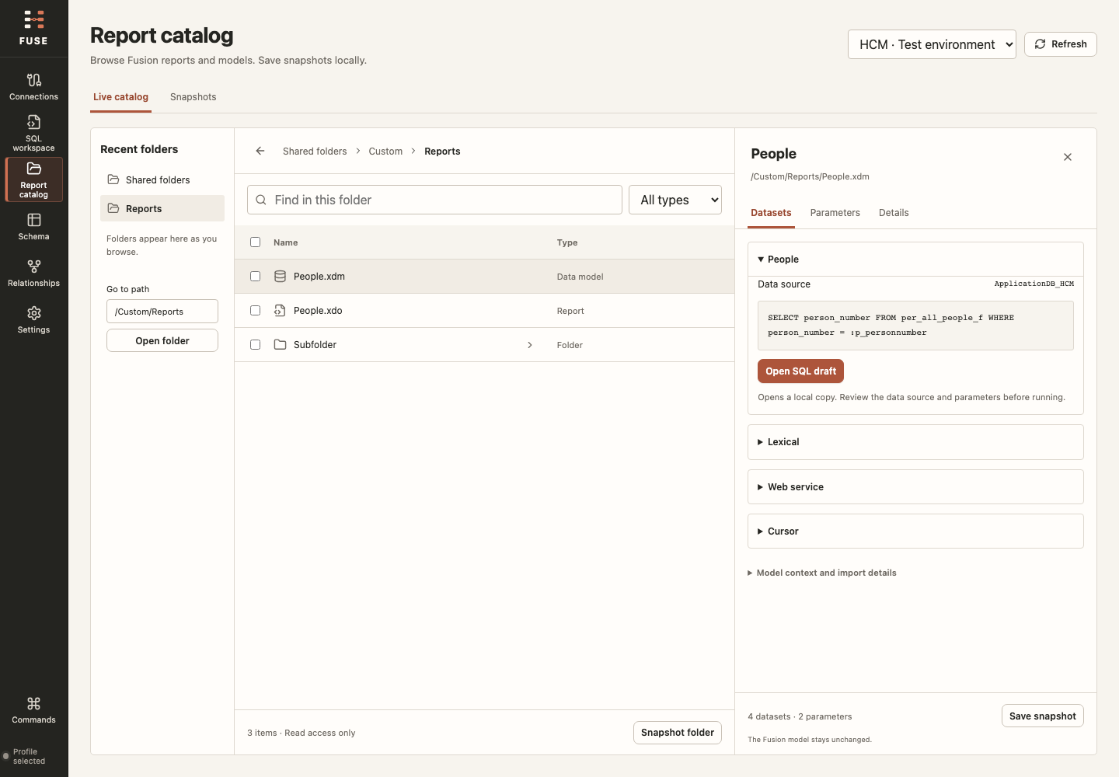
Task: Open the Relationships section
Action: point(33,274)
